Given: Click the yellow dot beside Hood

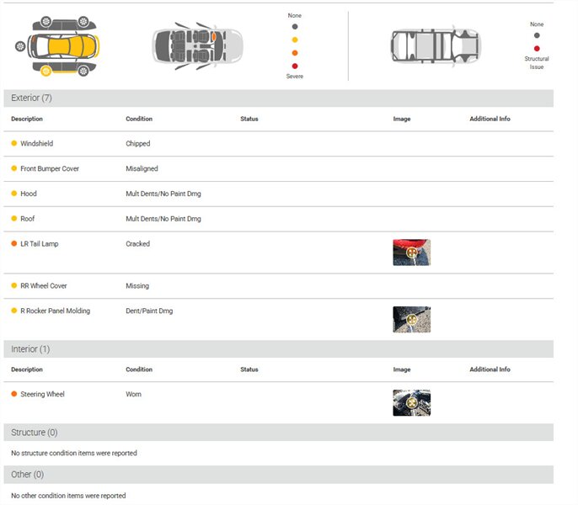Looking at the screenshot, I should coord(14,194).
